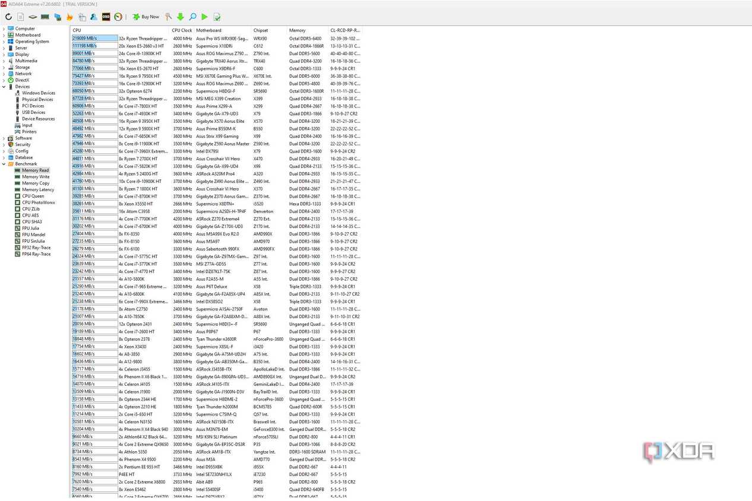Select the FPU Julia benchmark

point(31,228)
